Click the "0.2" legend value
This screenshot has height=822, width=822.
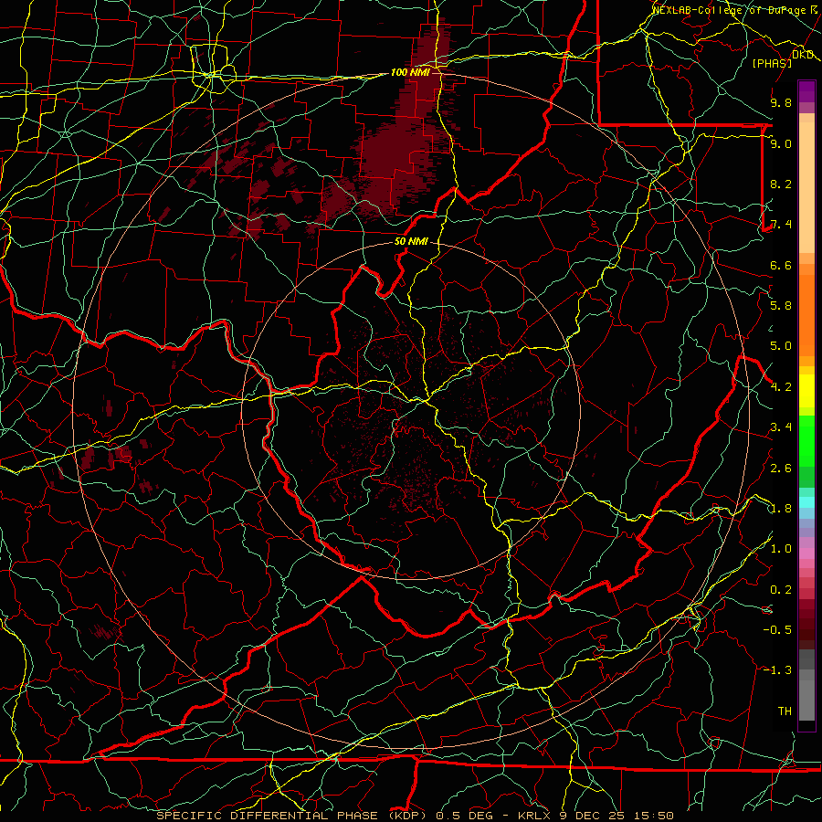(x=781, y=590)
